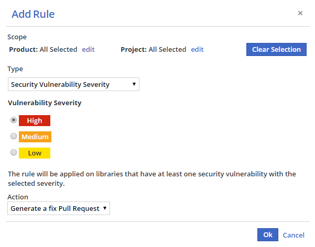The image size is (315, 247).
Task: Click the orange Medium severity label
Action: [35, 137]
